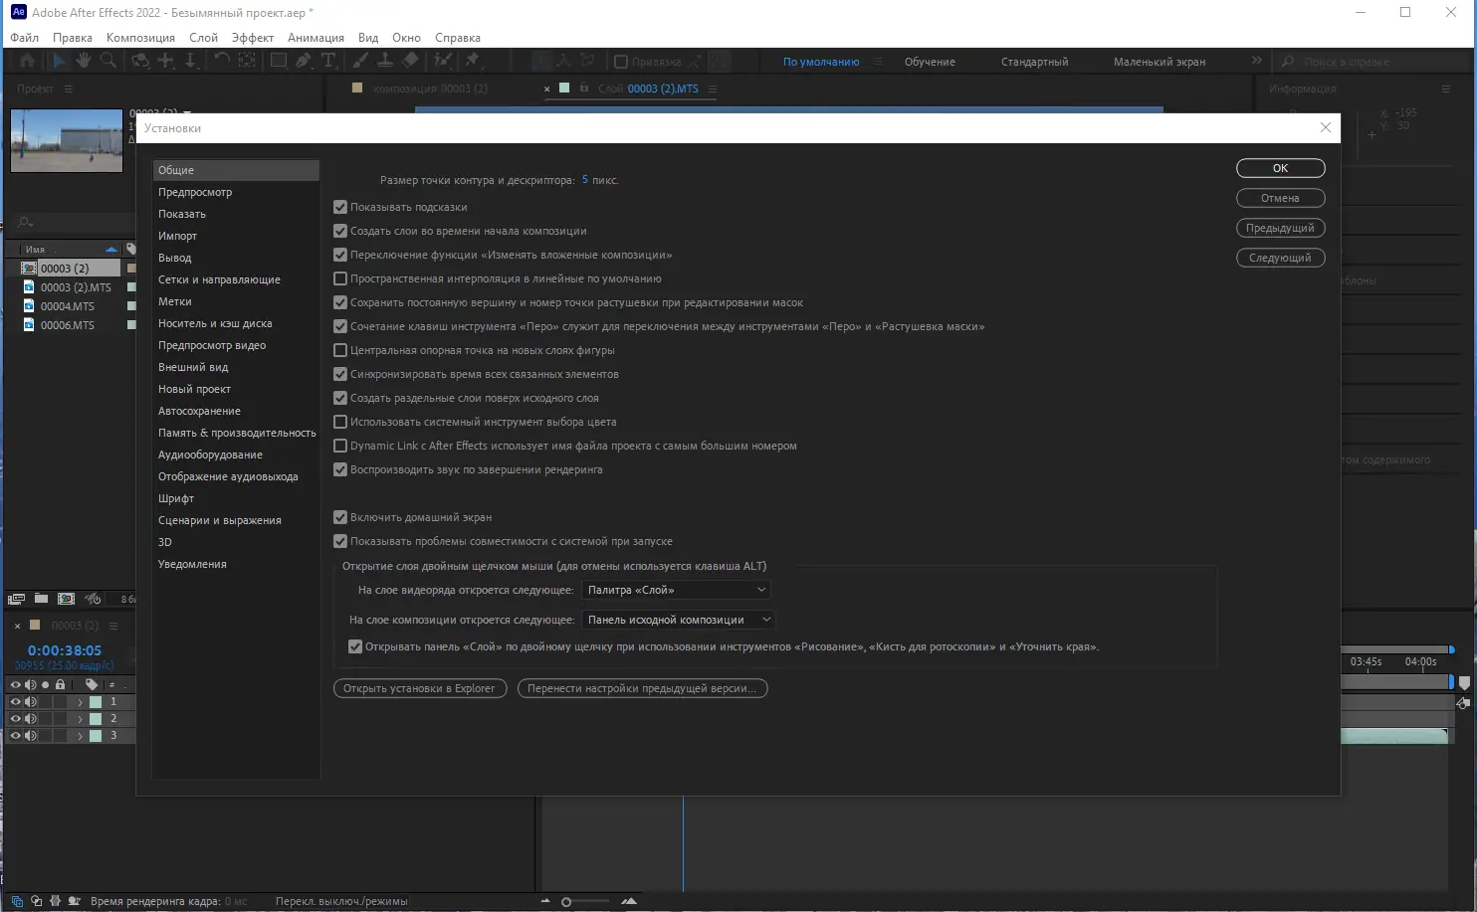The height and width of the screenshot is (912, 1477).
Task: Toggle 'Создать слои во времени начала композиции'
Action: pos(340,231)
